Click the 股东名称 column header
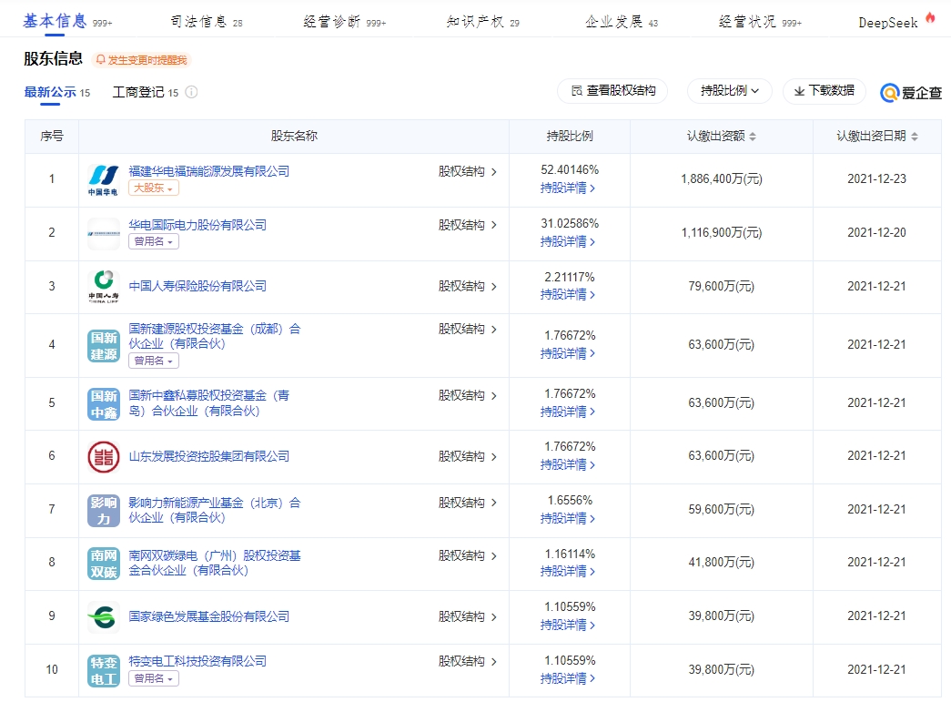 tap(294, 136)
